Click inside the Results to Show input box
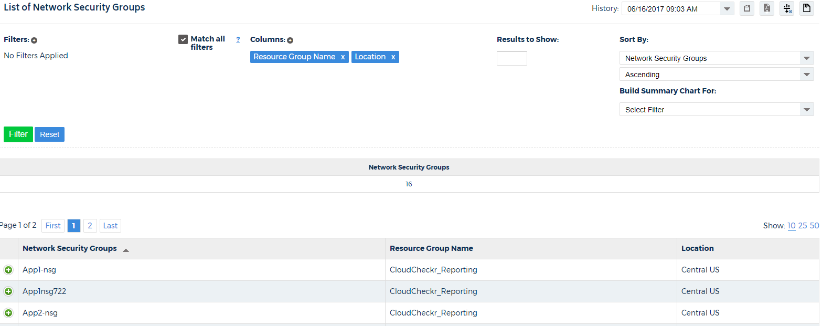Screen dimensions: 822x326 pyautogui.click(x=512, y=58)
